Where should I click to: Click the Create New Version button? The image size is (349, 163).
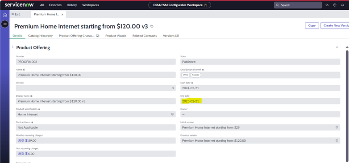tap(335, 25)
